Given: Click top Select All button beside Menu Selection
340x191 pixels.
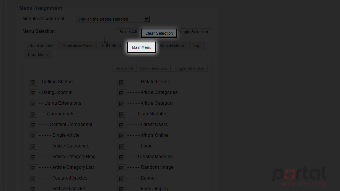Looking at the screenshot, I should coord(128,32).
